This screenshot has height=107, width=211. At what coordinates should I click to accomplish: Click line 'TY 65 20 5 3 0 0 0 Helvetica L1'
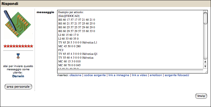(x=78, y=43)
